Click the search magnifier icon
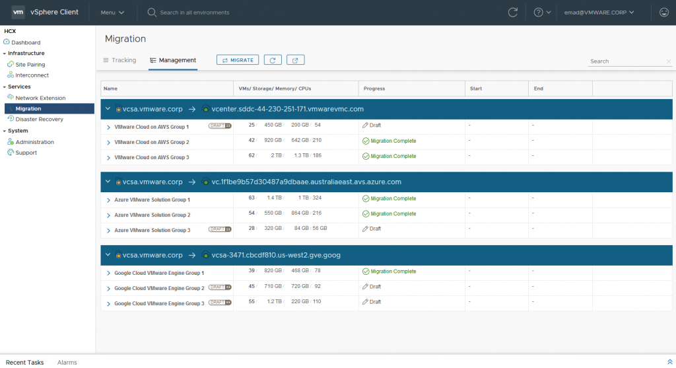The image size is (676, 368). tap(152, 13)
